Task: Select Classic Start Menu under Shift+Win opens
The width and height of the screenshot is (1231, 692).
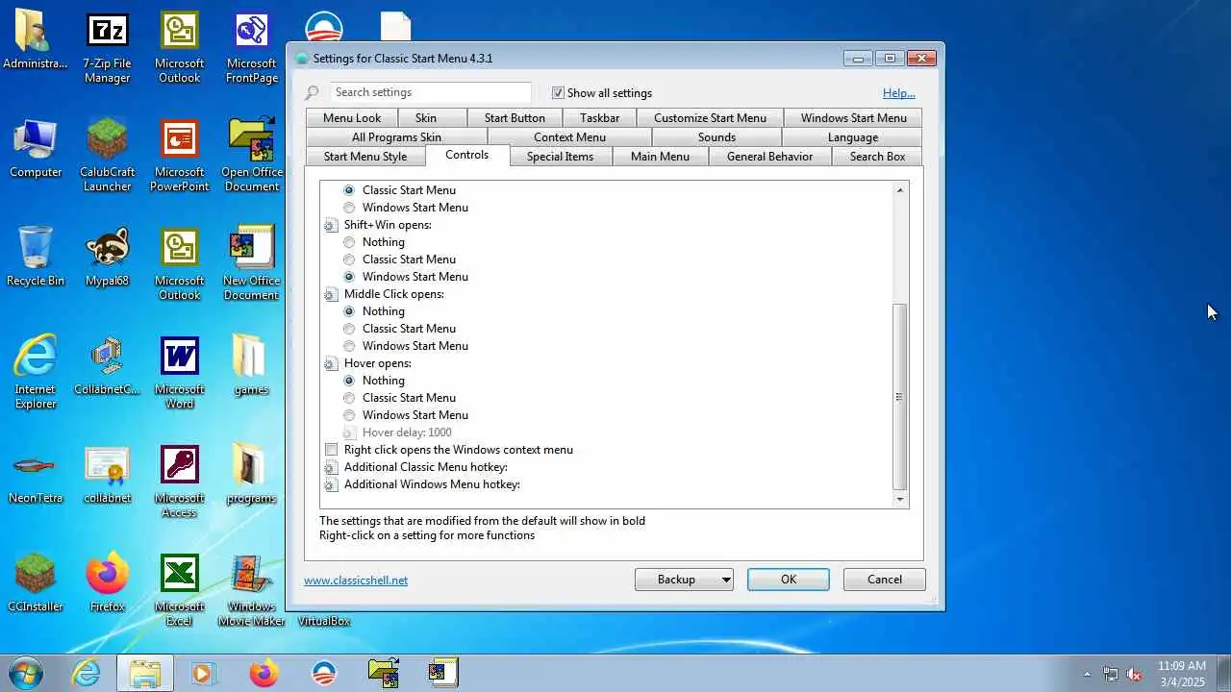Action: click(349, 259)
